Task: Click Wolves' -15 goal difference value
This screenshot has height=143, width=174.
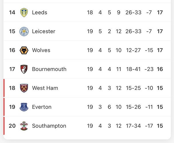Action: coord(149,50)
